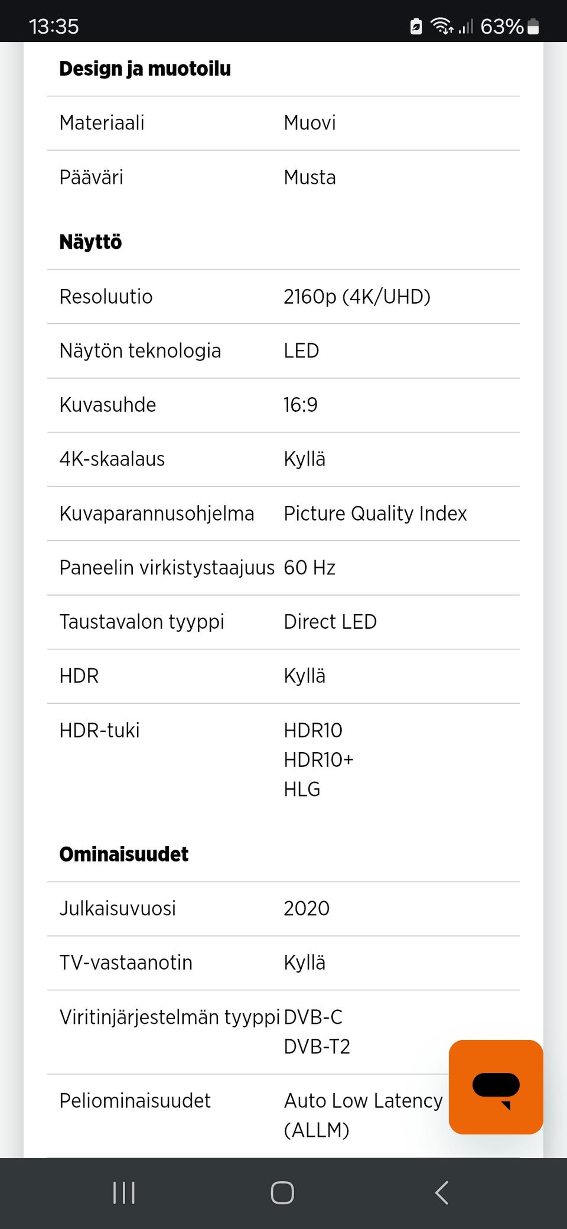Tap the HDR10+ entry under HDR-tuki
Image resolution: width=567 pixels, height=1229 pixels.
click(318, 760)
